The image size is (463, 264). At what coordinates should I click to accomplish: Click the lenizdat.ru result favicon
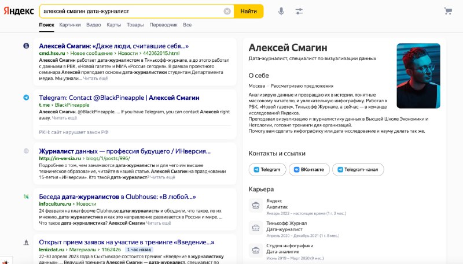[26, 243]
